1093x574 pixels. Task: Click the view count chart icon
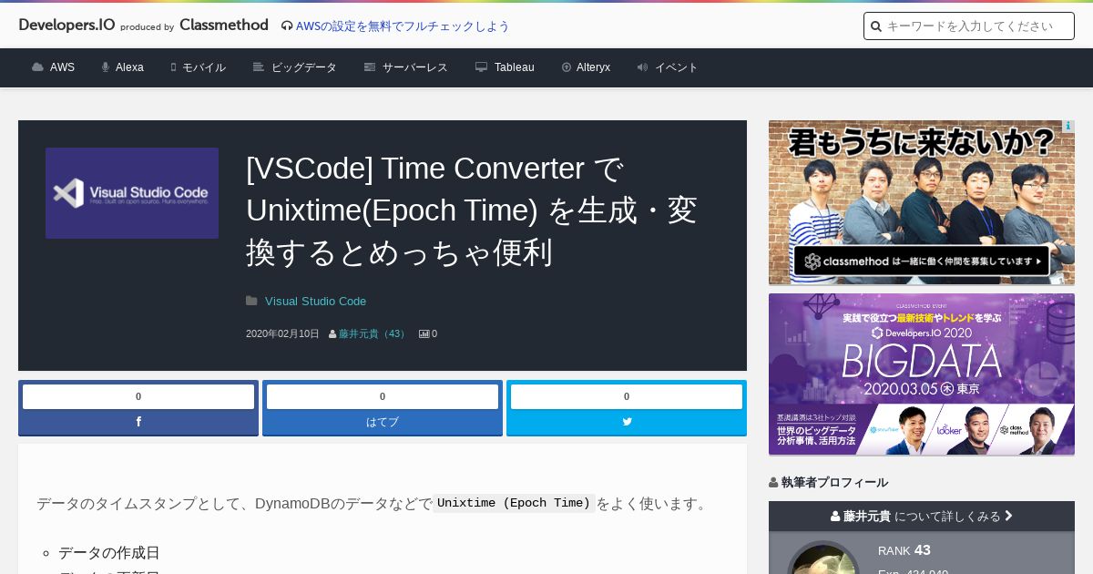(x=424, y=334)
